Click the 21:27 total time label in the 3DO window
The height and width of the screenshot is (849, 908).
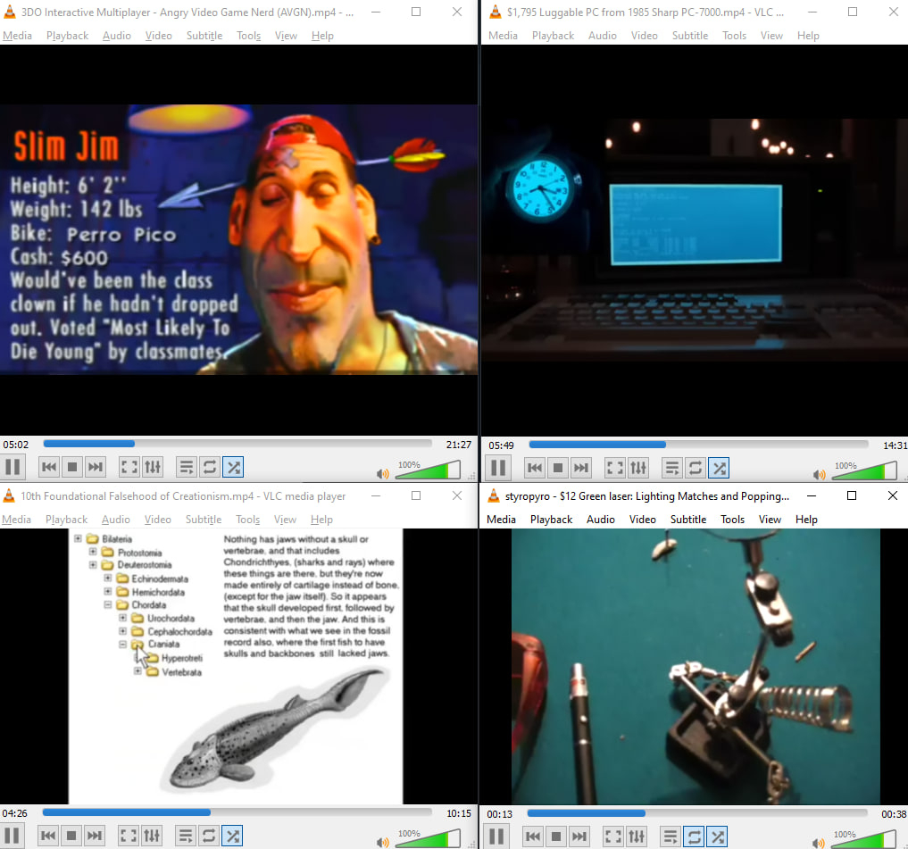458,444
